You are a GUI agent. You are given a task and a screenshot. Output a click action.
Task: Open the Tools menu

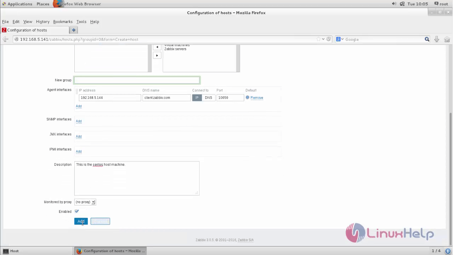click(81, 22)
